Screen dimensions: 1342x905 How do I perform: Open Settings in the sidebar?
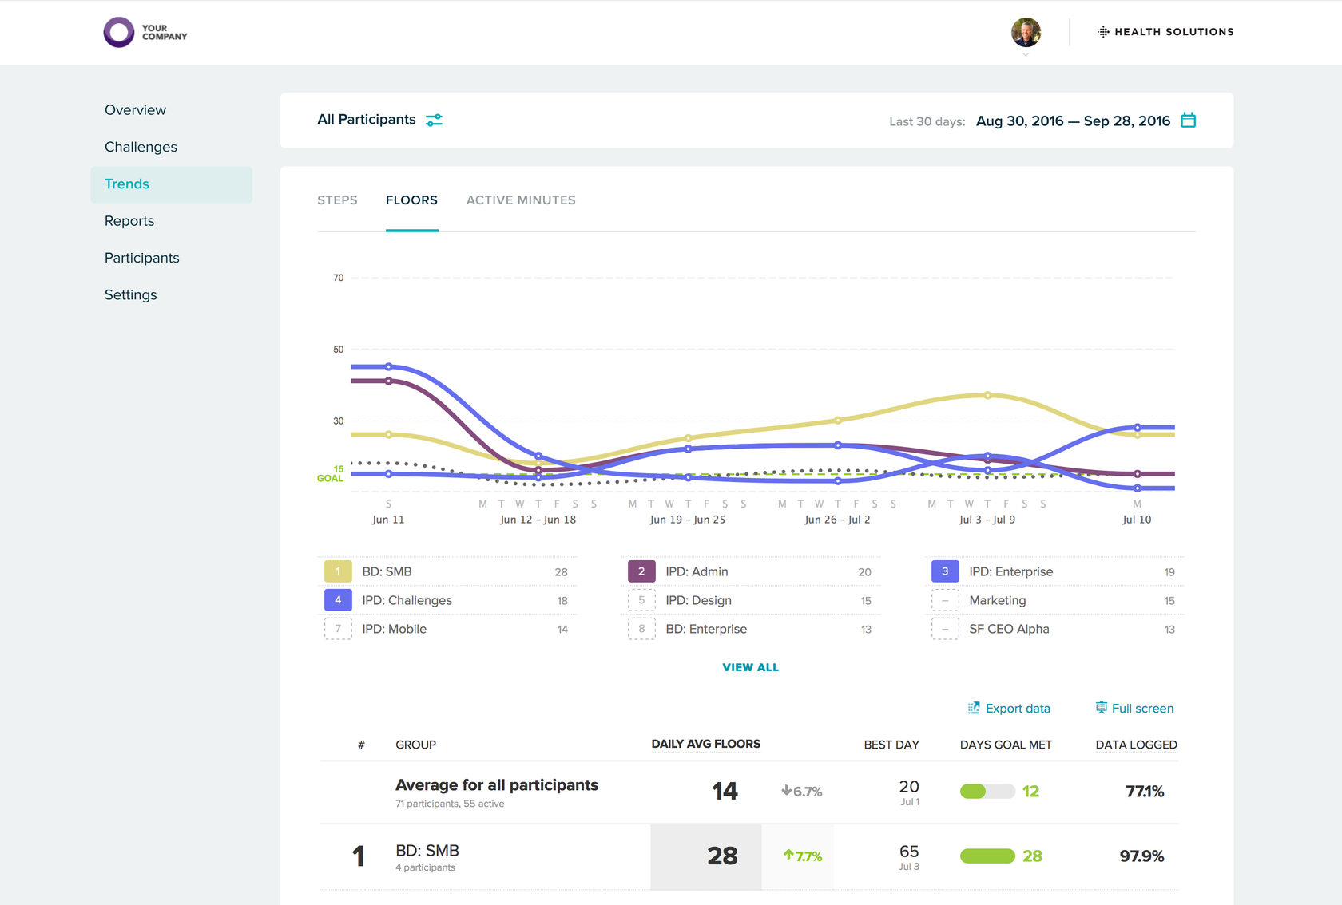pos(130,295)
